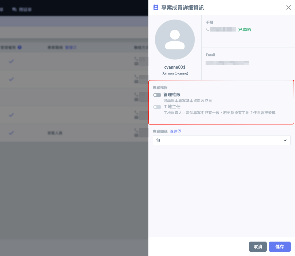Click the green 已驗證 verified label
This screenshot has height=256, width=295.
244,30
